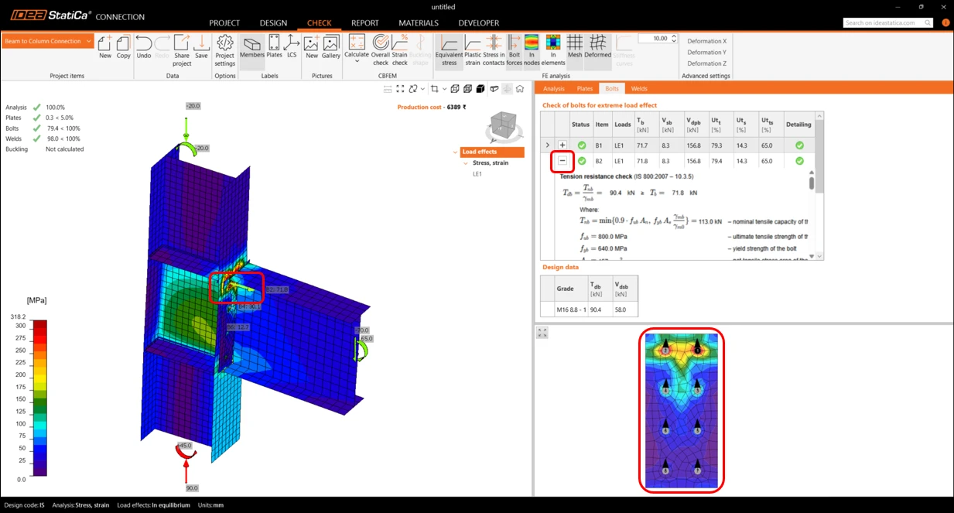The image size is (954, 513).
Task: Expand the bolt result picture to fullscreen
Action: coord(542,333)
